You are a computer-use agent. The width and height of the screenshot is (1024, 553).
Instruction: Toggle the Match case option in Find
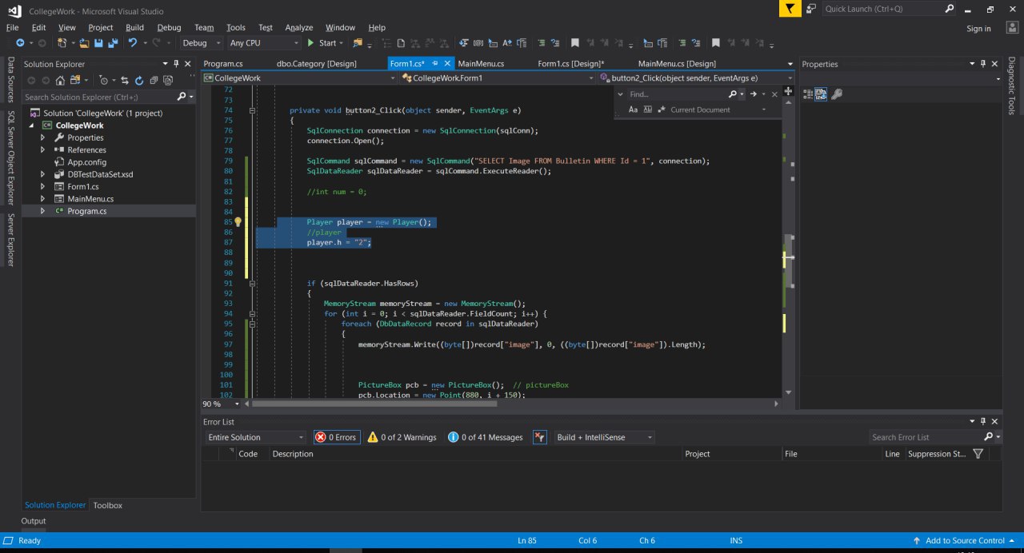(x=633, y=110)
